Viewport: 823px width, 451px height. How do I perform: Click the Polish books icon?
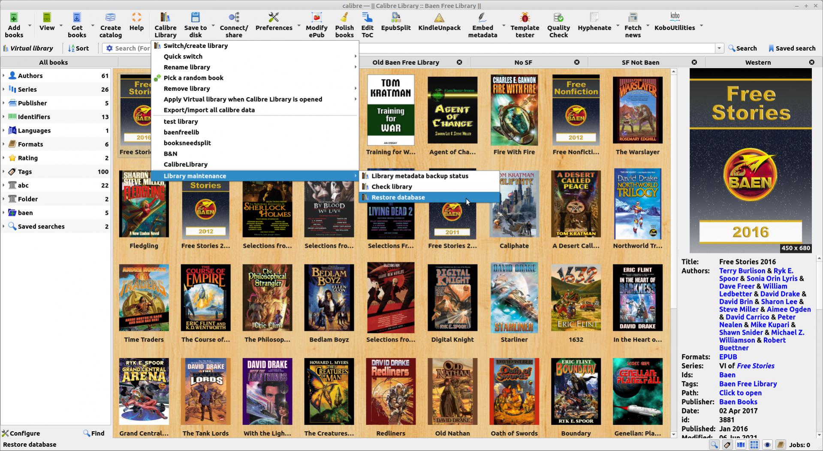(344, 18)
